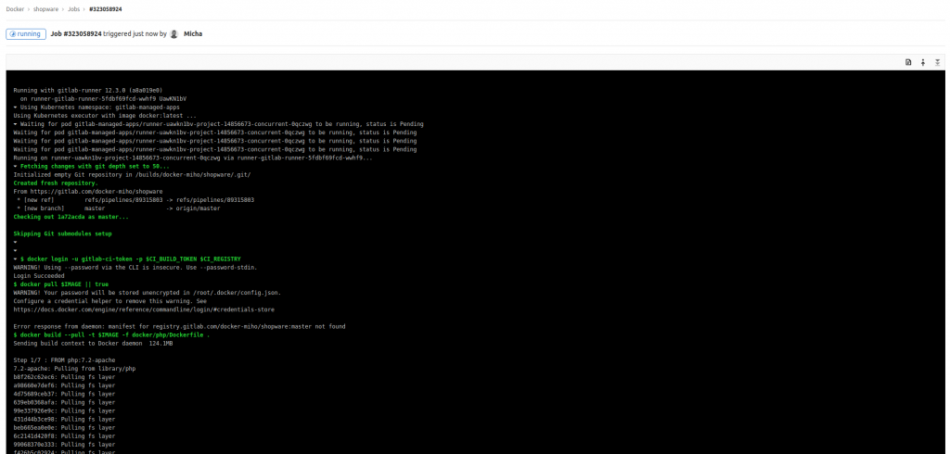Collapse the first Waiting for pod log section
The image size is (950, 454).
tap(15, 124)
